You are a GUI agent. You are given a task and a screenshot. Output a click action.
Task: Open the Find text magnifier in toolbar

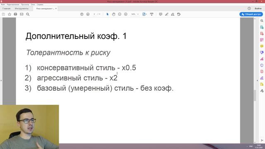point(28,14)
